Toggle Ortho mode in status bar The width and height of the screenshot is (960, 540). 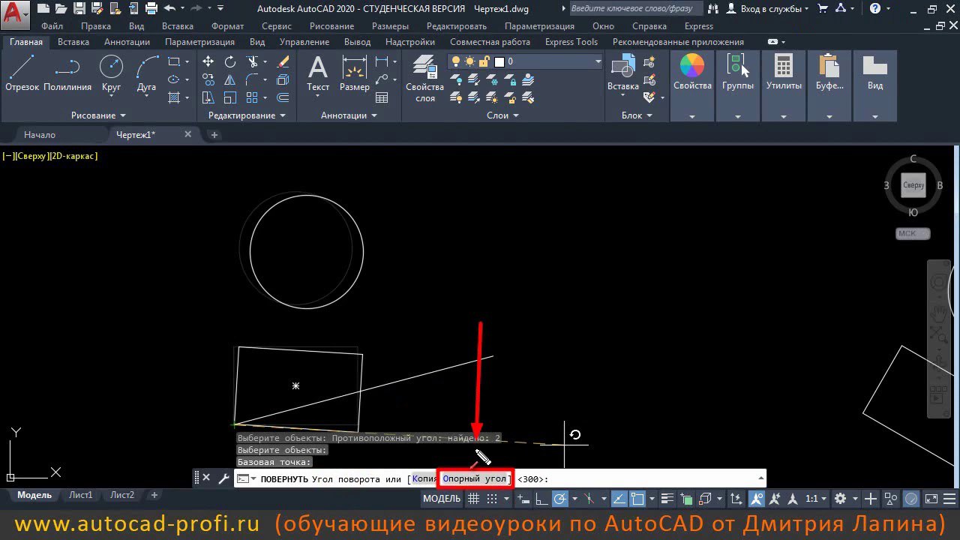tap(541, 499)
